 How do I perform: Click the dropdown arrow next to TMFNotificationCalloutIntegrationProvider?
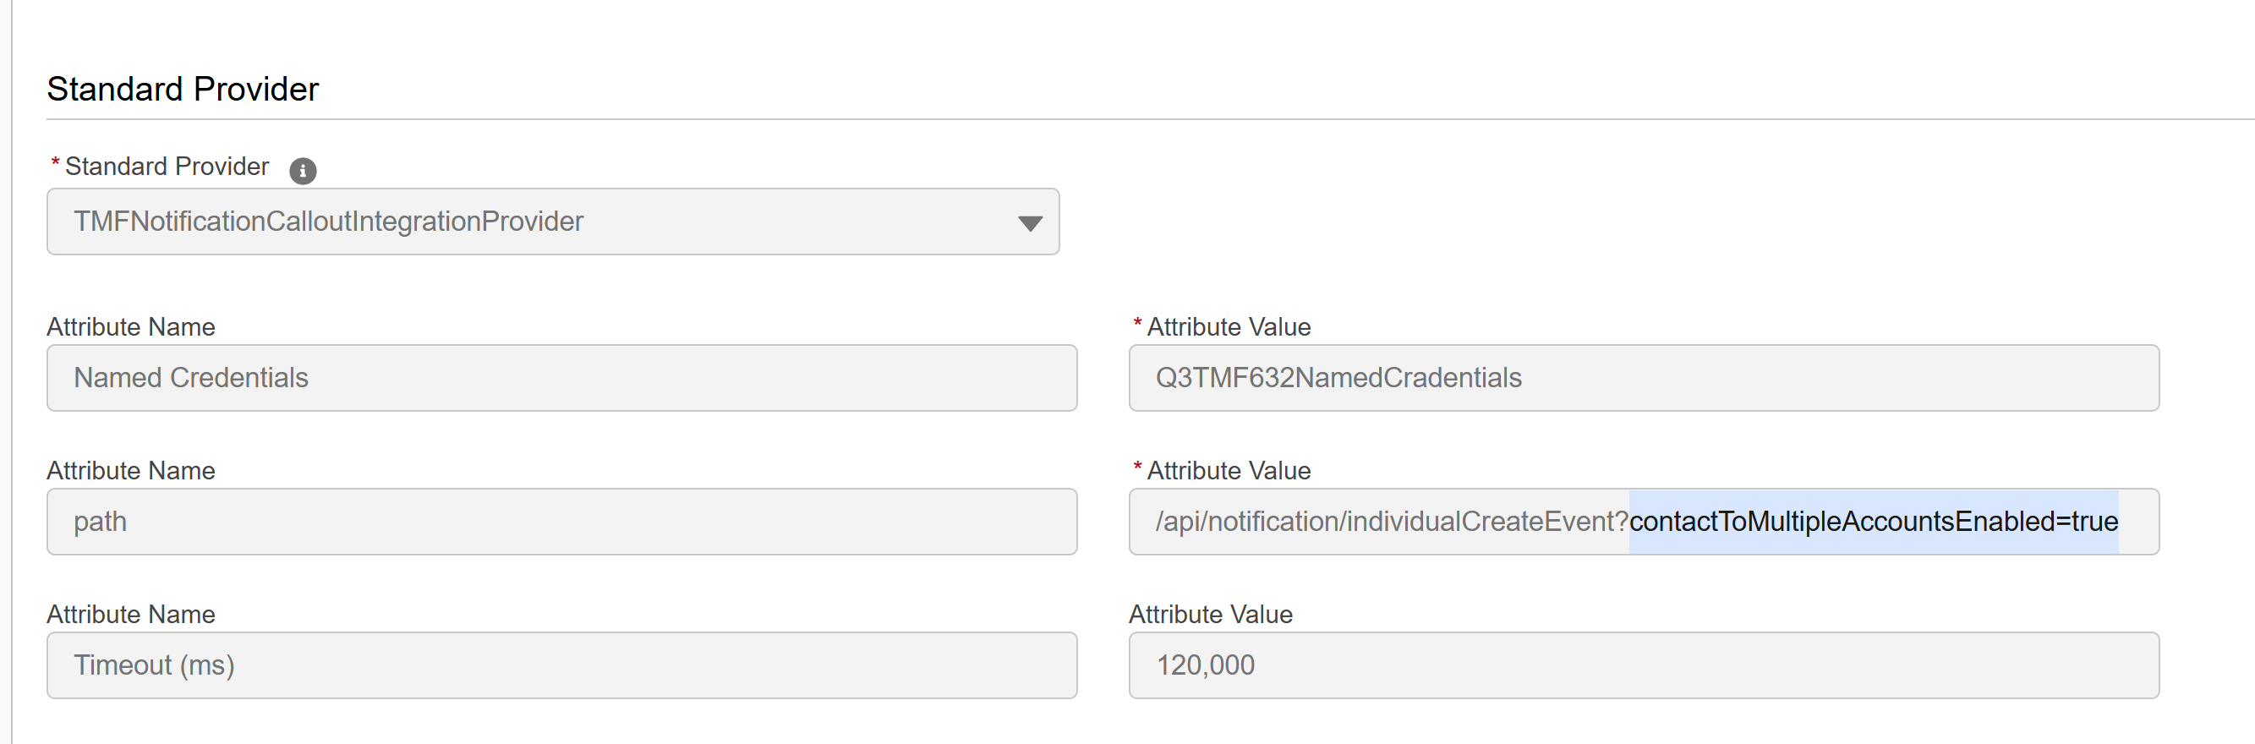[1032, 223]
